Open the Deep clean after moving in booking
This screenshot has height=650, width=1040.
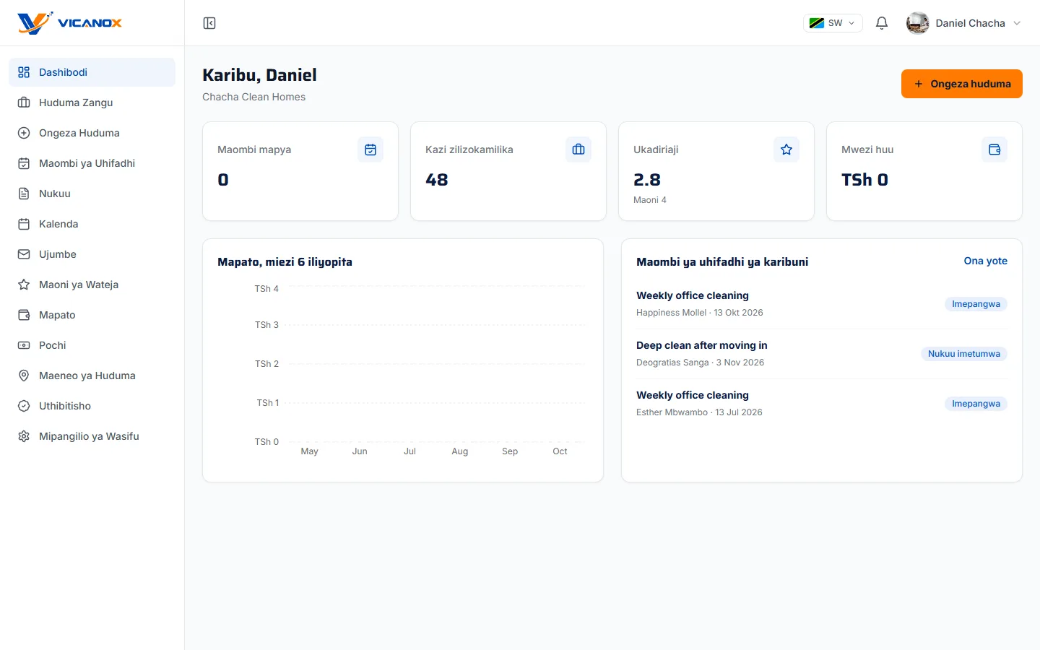tap(822, 354)
